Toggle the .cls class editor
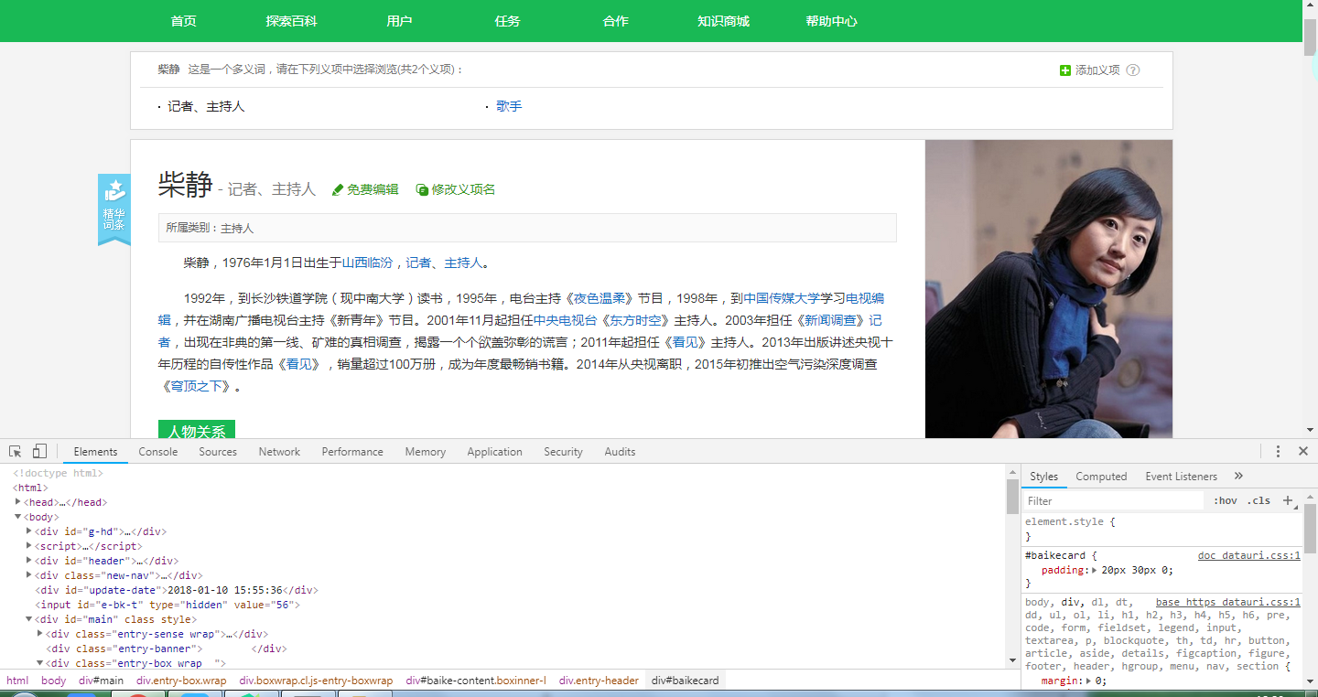The image size is (1318, 697). pos(1259,500)
